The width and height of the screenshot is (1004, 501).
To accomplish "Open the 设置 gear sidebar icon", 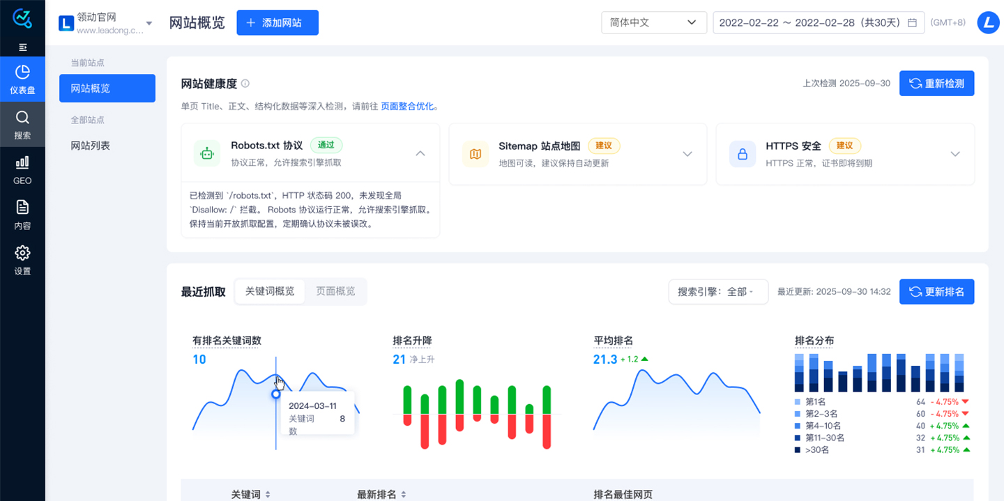I will tap(22, 261).
